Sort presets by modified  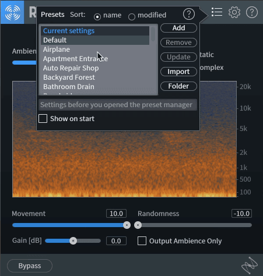coord(132,17)
